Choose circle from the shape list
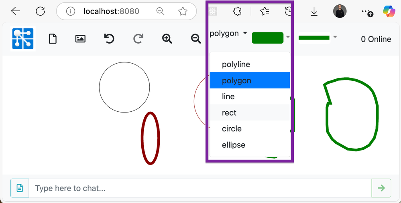401x203 pixels. 250,129
